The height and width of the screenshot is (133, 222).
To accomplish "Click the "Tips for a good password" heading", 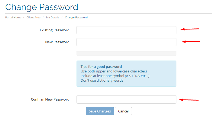I will point(101,67).
